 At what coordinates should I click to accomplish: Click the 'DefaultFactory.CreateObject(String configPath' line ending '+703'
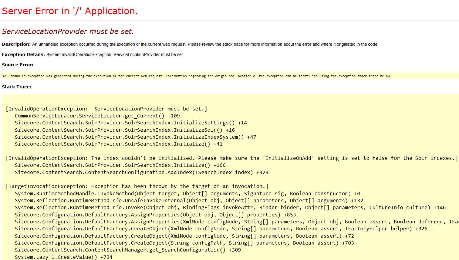184,243
